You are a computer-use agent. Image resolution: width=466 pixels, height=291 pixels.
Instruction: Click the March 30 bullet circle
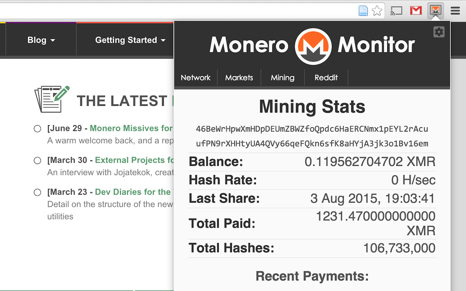click(37, 160)
